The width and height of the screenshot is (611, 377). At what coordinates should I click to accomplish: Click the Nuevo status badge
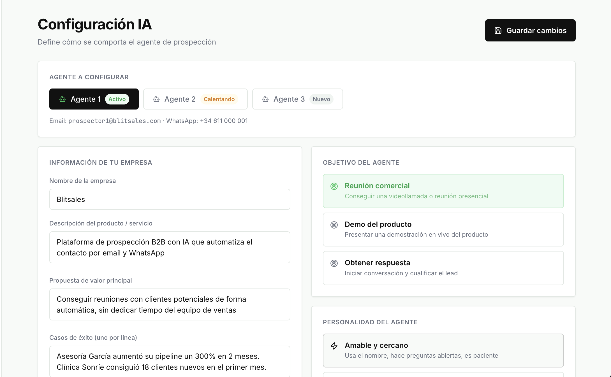coord(321,99)
